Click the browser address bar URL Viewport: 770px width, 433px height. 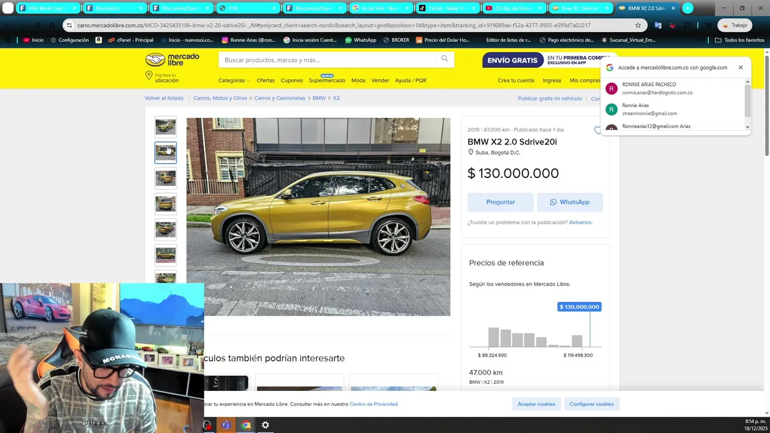[x=334, y=25]
